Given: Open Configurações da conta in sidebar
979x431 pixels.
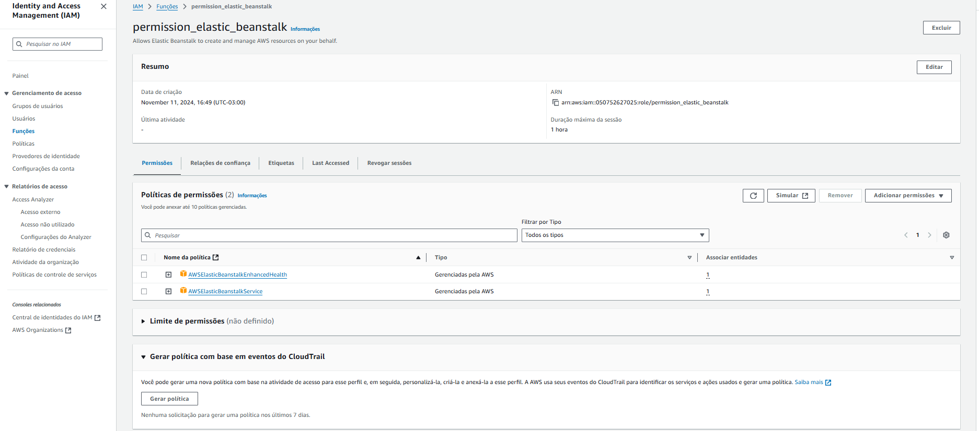Looking at the screenshot, I should [x=43, y=169].
